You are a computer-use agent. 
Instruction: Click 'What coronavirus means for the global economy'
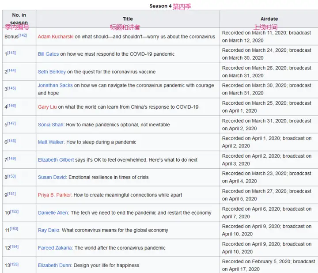115,230
